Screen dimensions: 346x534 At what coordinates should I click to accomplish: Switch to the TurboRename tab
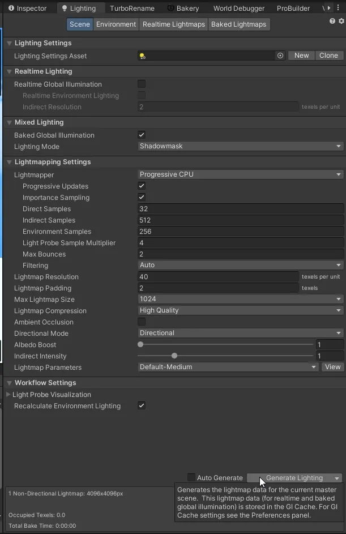click(132, 8)
